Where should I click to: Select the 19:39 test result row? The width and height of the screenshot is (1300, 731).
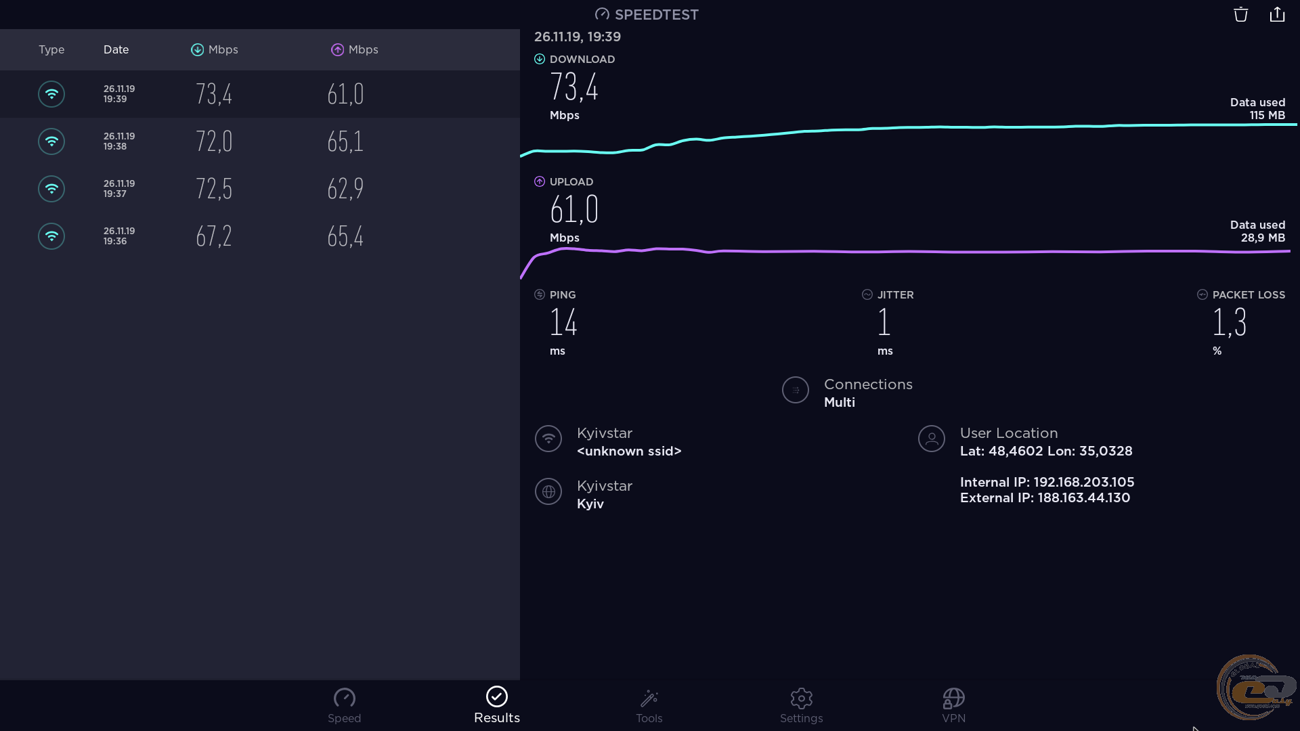click(259, 94)
